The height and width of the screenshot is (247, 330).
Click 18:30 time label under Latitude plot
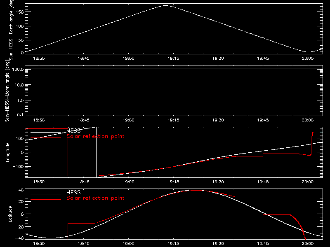pos(39,243)
